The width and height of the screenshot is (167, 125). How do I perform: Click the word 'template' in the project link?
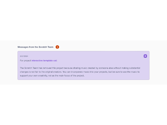[48, 60]
